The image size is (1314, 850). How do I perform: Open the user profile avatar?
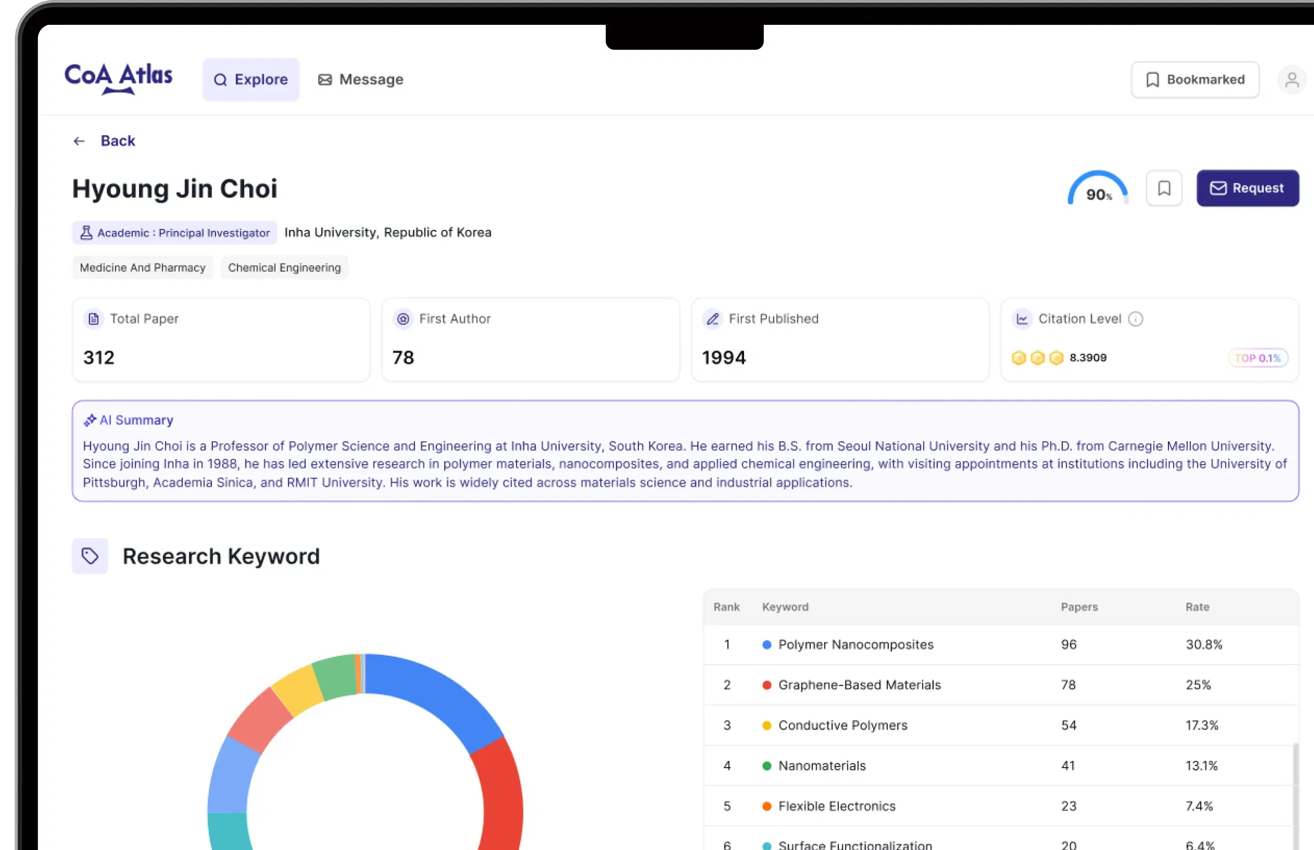1291,80
